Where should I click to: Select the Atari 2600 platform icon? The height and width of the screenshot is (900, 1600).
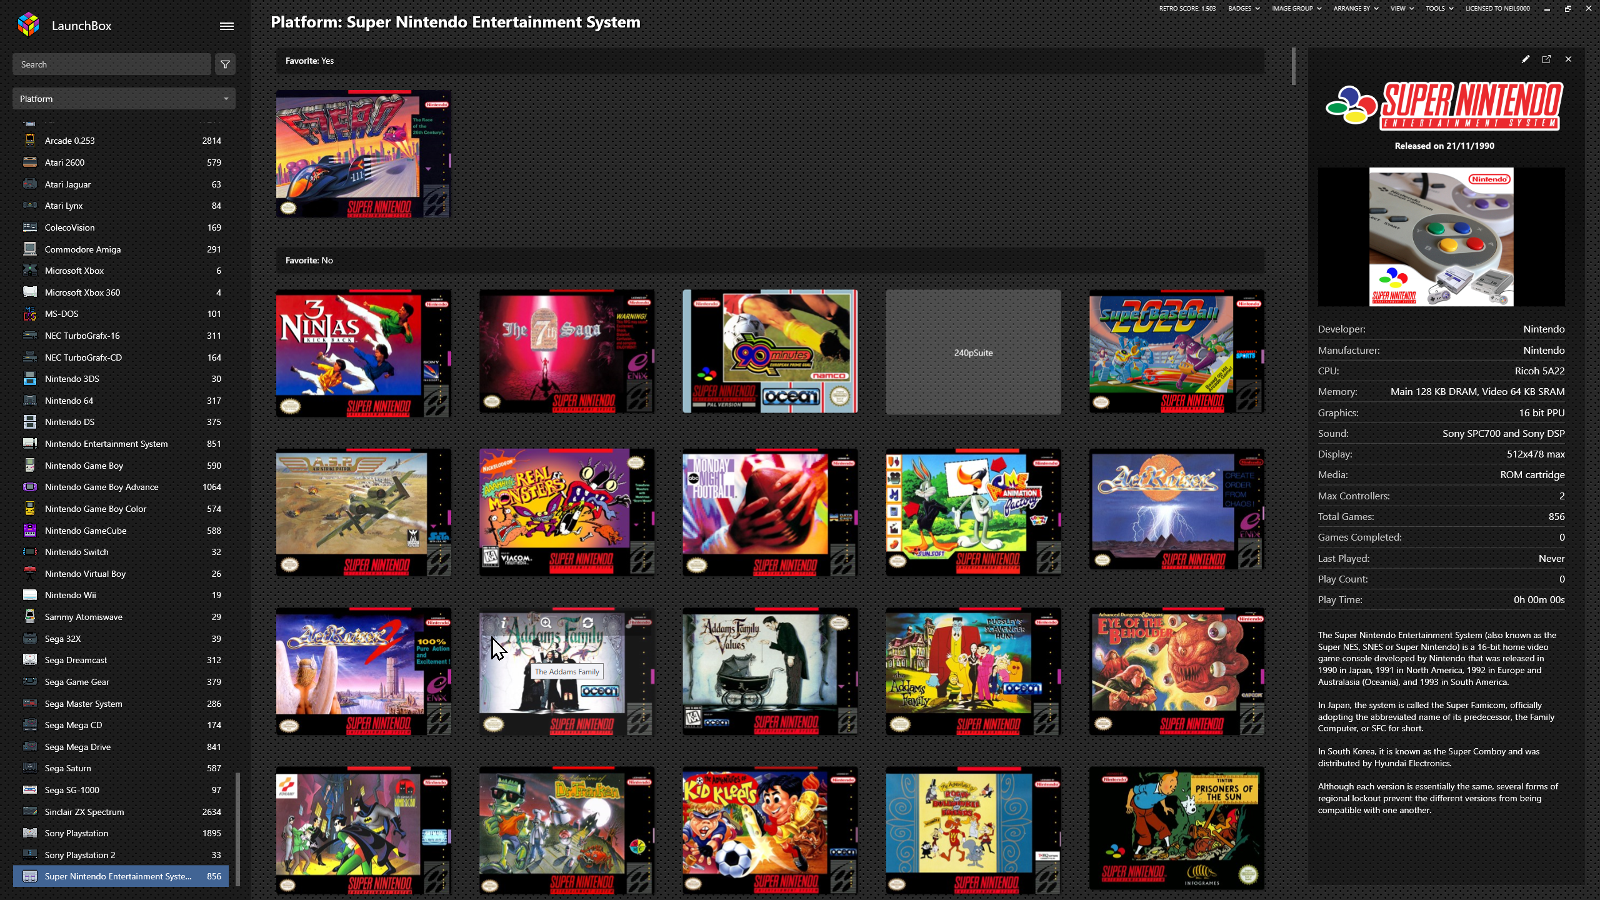coord(29,162)
